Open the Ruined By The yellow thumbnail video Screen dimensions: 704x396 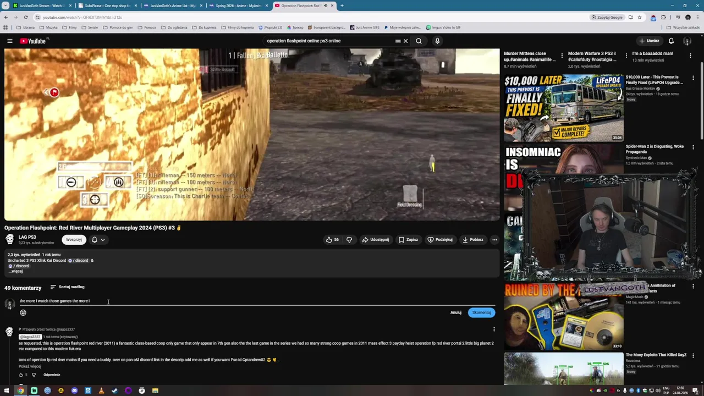564,317
